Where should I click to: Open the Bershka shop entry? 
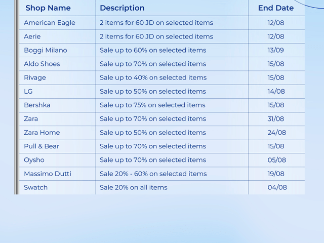point(37,105)
